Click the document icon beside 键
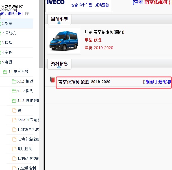This screenshot has width=172, height=170. pyautogui.click(x=14, y=110)
